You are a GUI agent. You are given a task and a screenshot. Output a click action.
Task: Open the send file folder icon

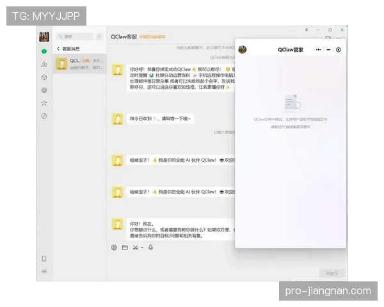pos(125,248)
